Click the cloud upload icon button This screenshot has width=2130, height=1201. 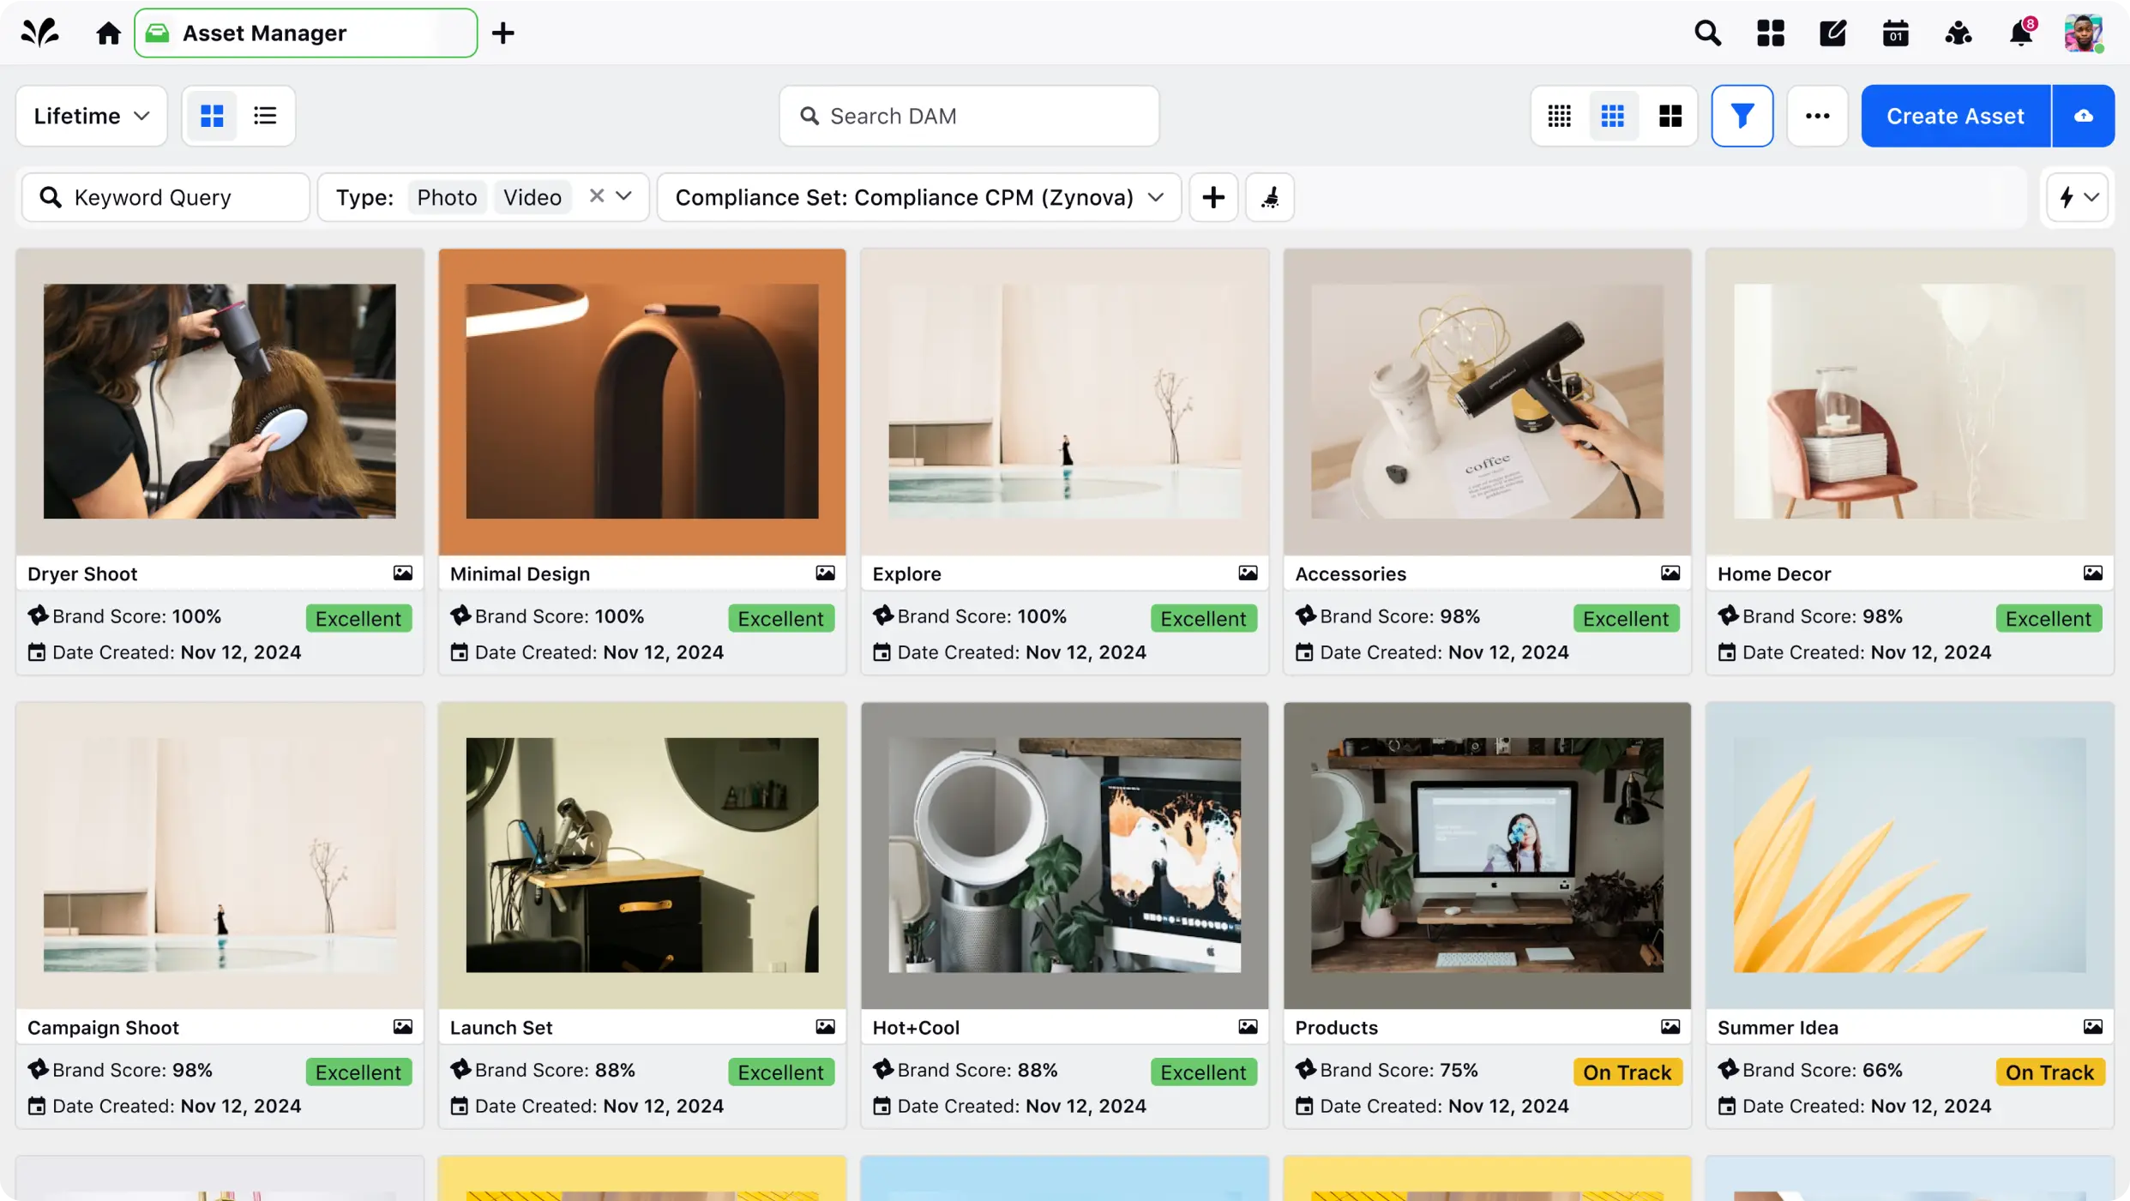click(2083, 116)
